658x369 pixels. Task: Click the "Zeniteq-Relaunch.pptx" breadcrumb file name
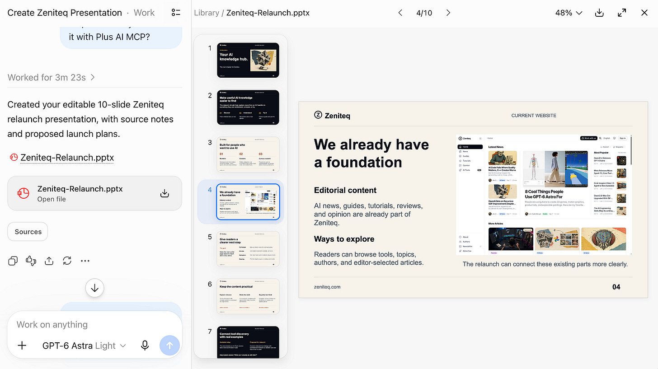pos(268,13)
